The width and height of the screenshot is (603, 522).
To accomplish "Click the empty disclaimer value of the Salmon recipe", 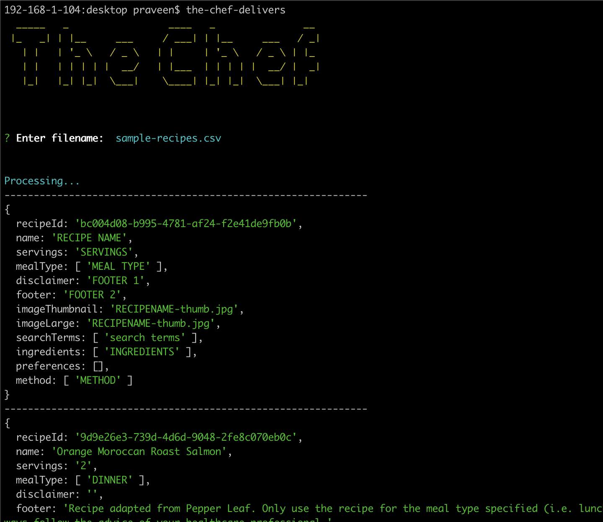I will point(92,494).
